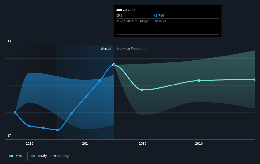Viewport: 260px width, 164px height.
Task: Select the EPS data point before Jun 2024
Action: [x=100, y=81]
